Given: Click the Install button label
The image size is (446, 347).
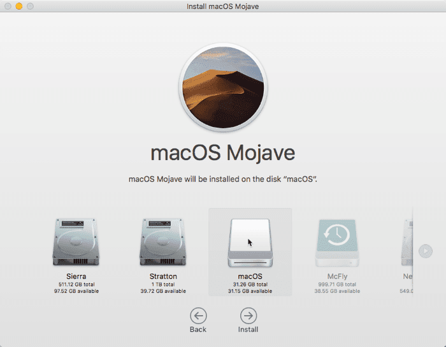Looking at the screenshot, I should pos(248,329).
